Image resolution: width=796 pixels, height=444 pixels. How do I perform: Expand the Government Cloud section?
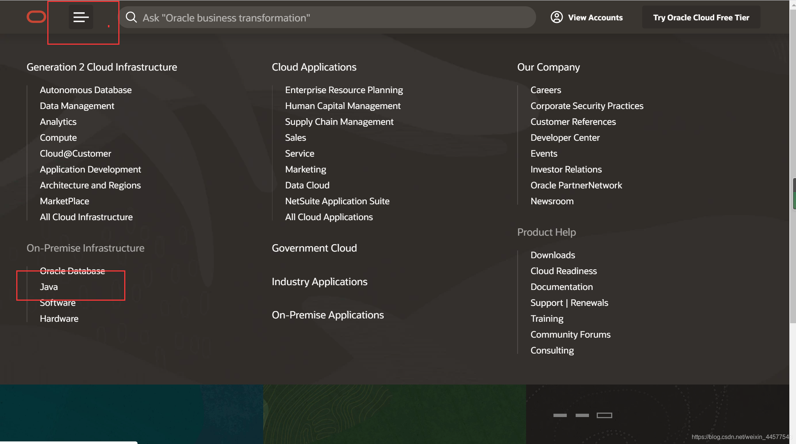pos(314,248)
